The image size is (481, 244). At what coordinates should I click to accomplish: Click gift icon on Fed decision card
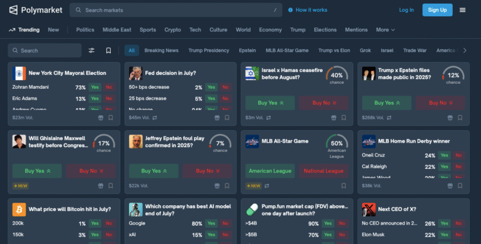click(x=217, y=118)
